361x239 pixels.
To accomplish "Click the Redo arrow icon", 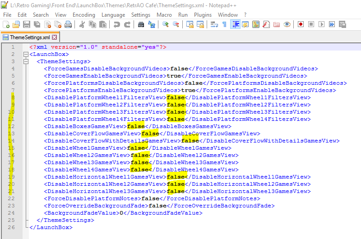I will (127, 24).
